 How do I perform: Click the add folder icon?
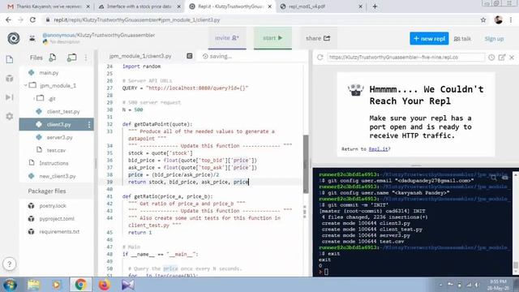pos(71,58)
